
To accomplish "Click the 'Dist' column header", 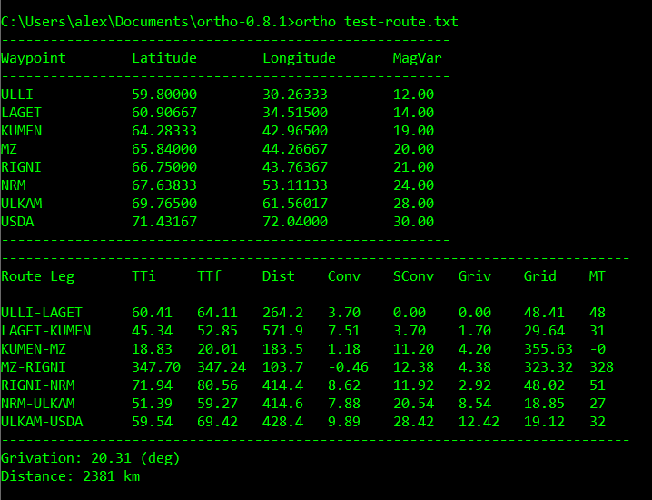I will click(x=279, y=276).
